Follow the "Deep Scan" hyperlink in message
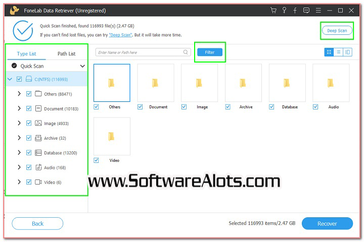Image resolution: width=364 pixels, height=242 pixels. [x=120, y=35]
